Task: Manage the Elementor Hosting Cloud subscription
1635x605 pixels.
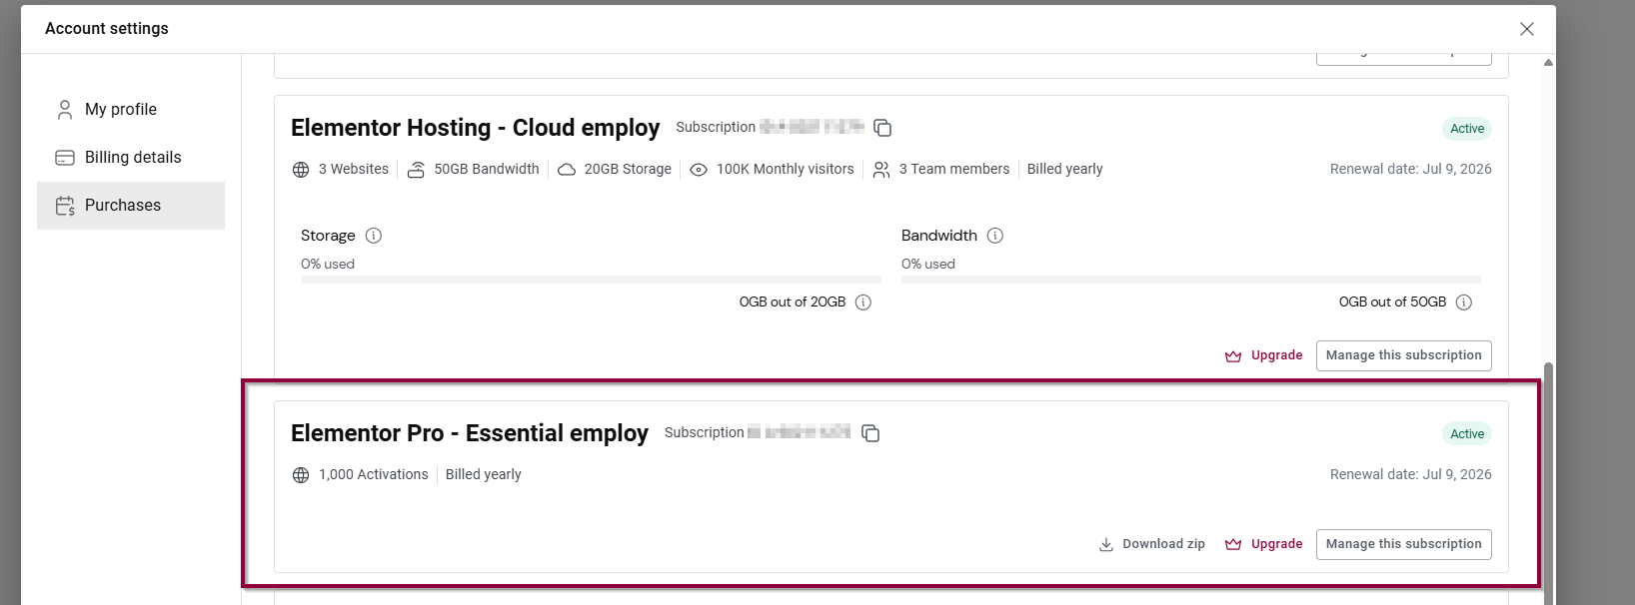Action: [x=1403, y=355]
